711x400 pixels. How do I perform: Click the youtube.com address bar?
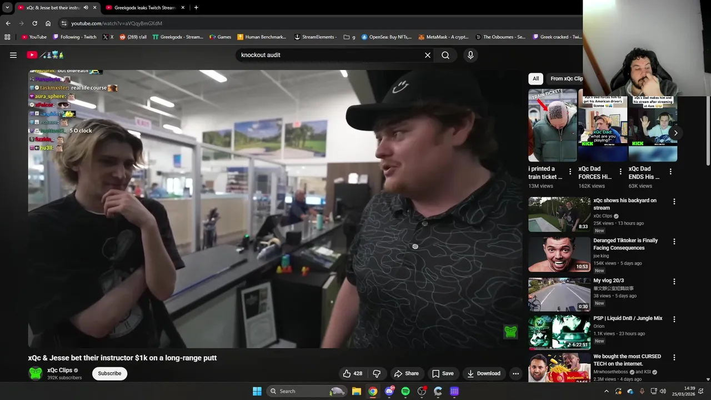[319, 23]
